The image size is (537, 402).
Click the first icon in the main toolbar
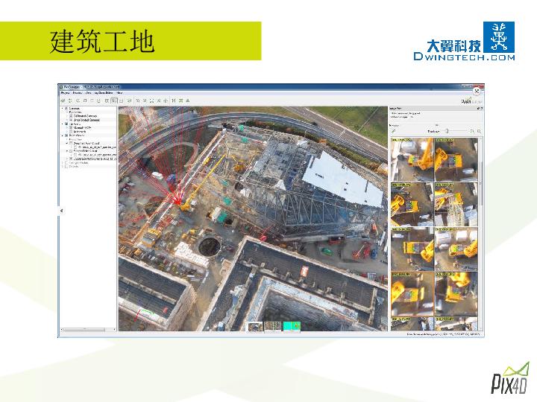click(x=63, y=100)
